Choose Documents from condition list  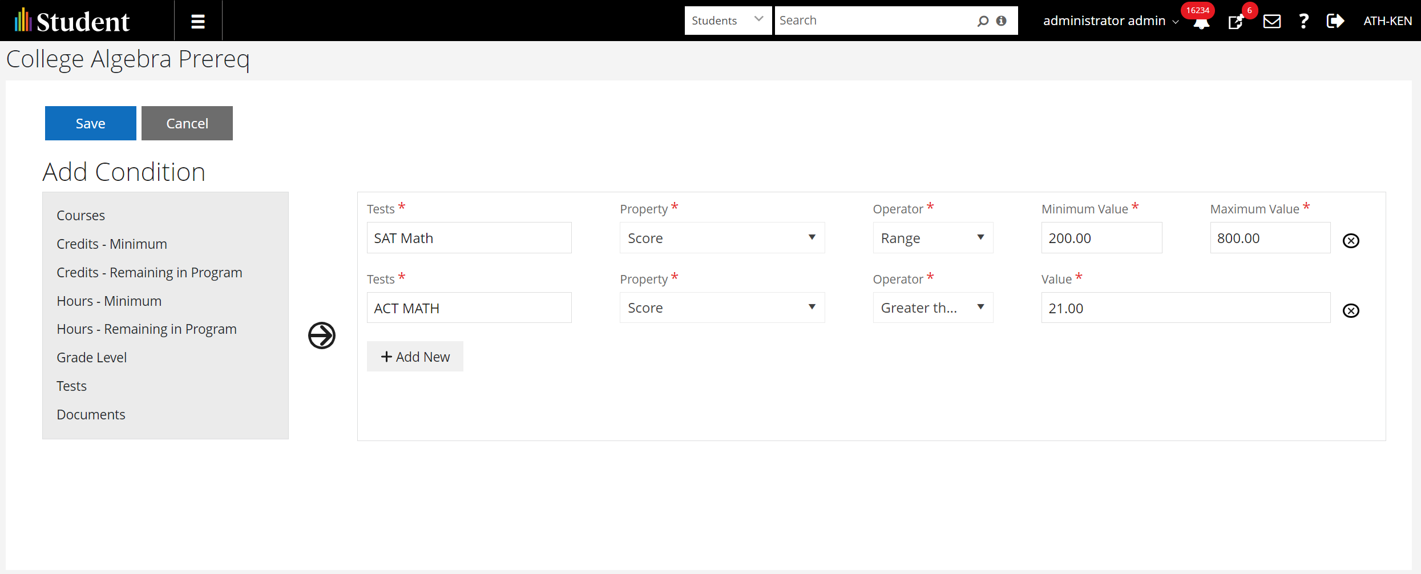click(91, 415)
